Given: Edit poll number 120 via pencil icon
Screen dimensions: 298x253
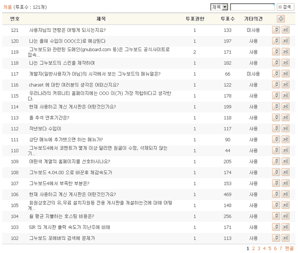Looking at the screenshot, I should pyautogui.click(x=276, y=41).
